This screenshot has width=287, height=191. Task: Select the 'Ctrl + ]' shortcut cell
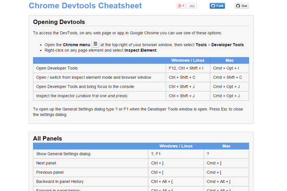coord(176,163)
